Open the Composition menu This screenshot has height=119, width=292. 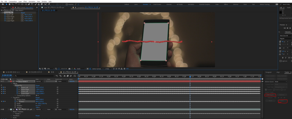click(x=13, y=2)
